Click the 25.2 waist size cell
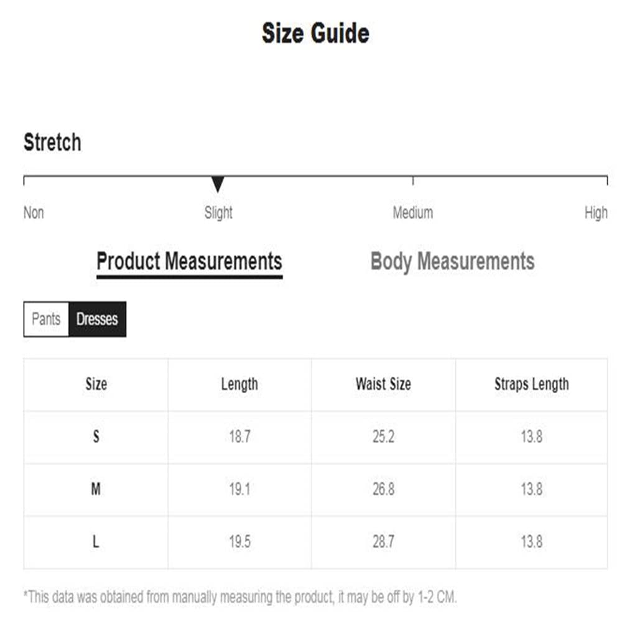622x622 pixels. [383, 437]
